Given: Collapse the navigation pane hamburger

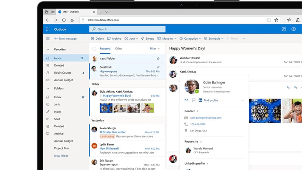Looking at the screenshot, I should point(48,39).
